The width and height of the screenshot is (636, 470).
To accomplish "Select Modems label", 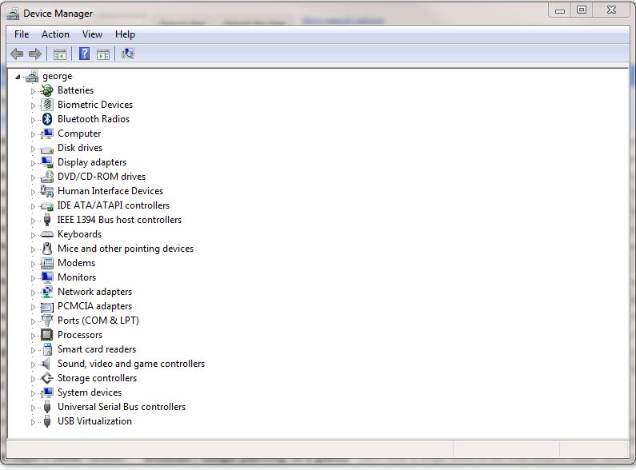I will pos(76,263).
